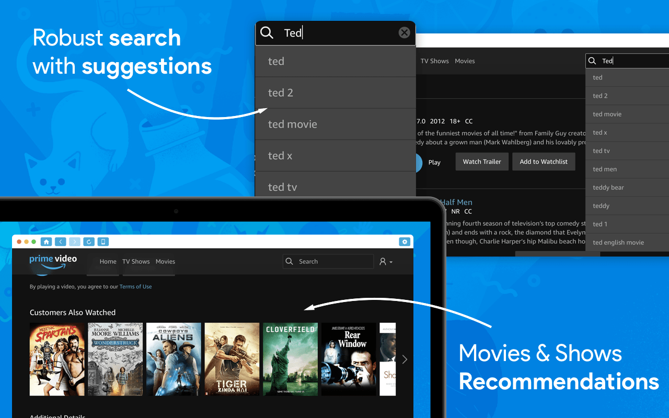
Task: Open Movies in the upper background window
Action: point(465,61)
